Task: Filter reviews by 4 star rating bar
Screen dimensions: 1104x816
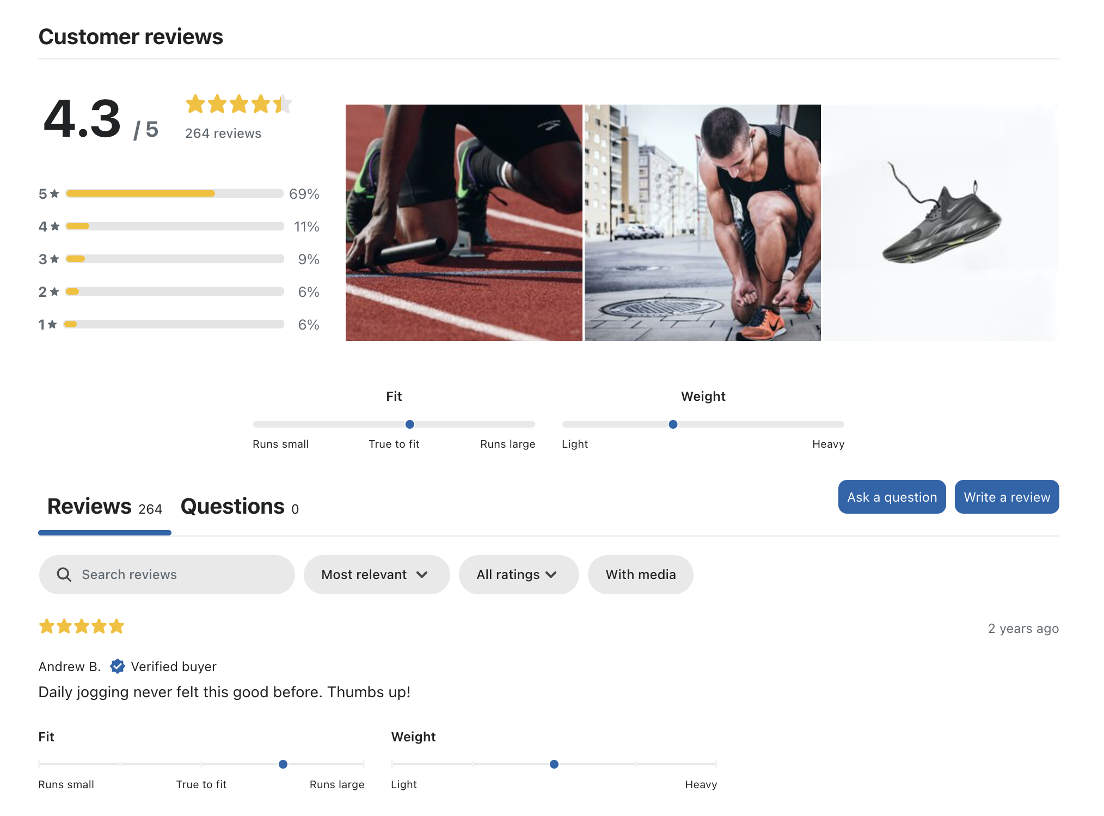Action: point(174,227)
